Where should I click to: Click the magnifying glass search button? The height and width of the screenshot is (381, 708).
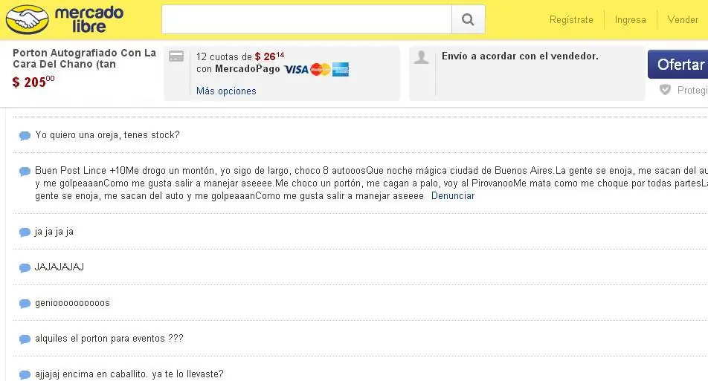[x=469, y=19]
